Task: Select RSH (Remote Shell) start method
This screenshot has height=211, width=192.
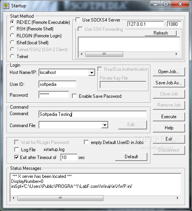Action: point(12,28)
